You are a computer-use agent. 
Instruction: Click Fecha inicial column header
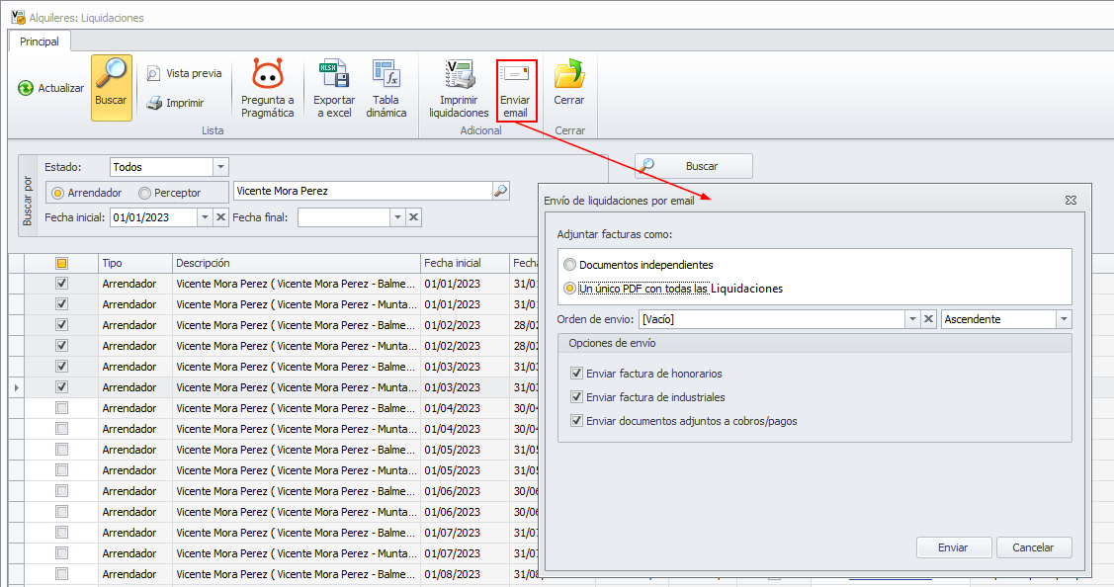[465, 263]
